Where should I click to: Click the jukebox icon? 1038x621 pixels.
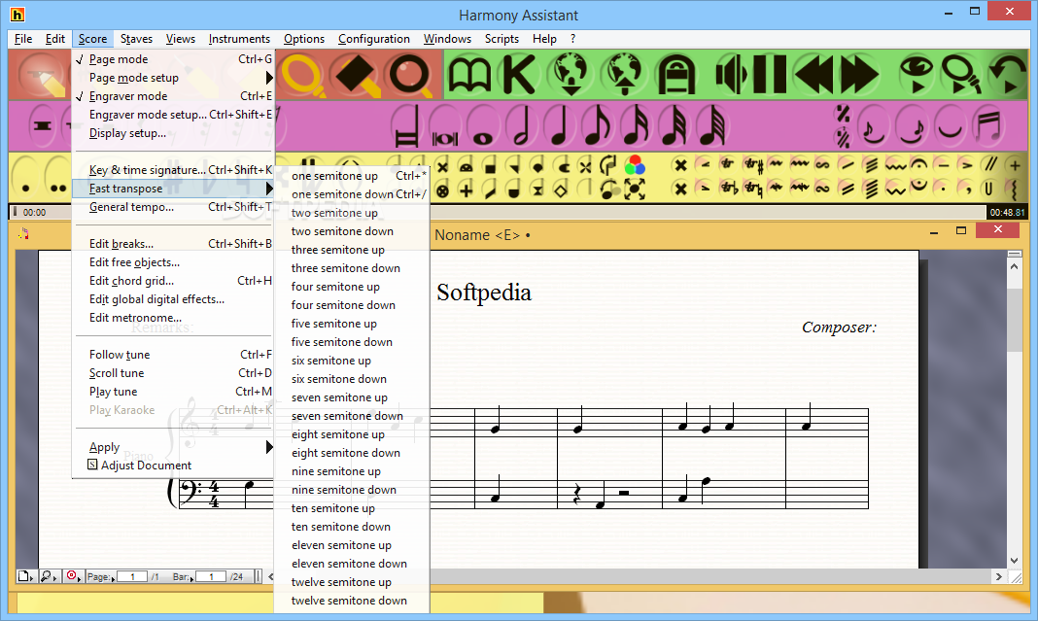point(675,75)
